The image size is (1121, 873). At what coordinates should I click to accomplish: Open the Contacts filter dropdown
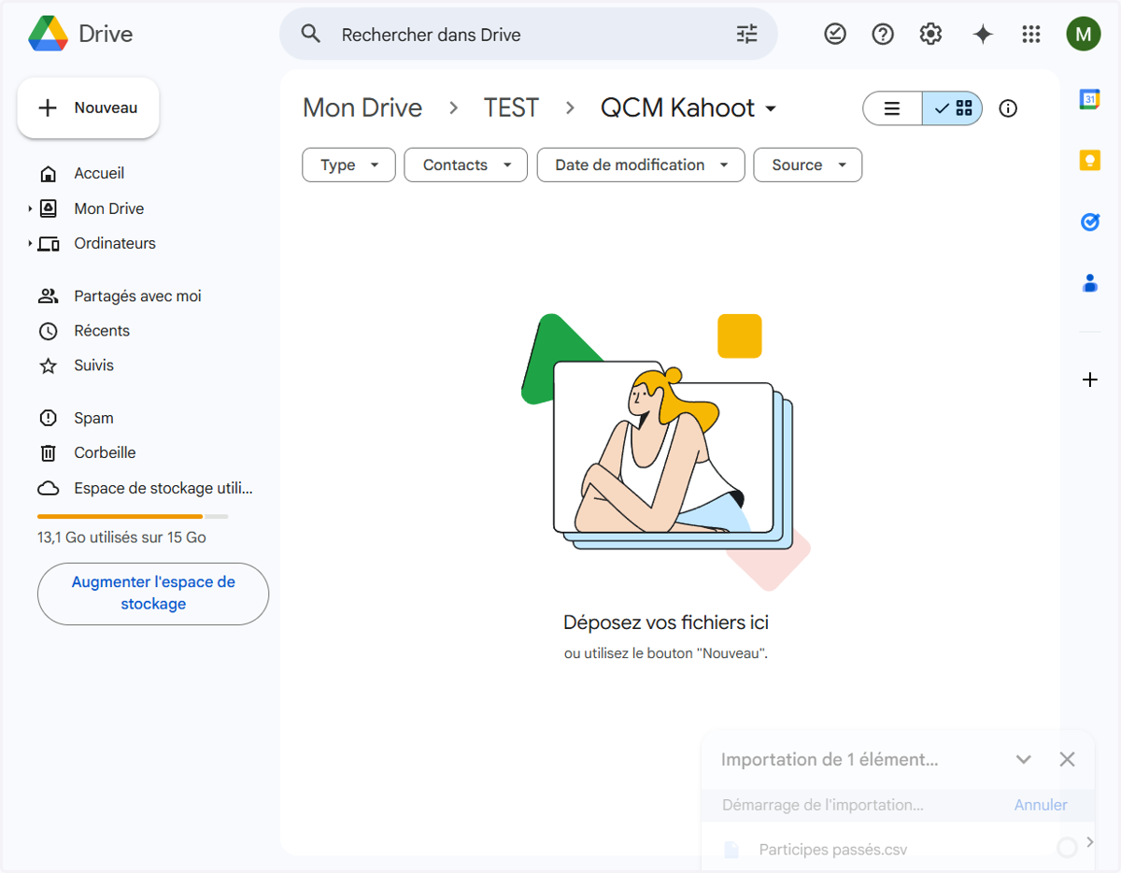(x=465, y=165)
